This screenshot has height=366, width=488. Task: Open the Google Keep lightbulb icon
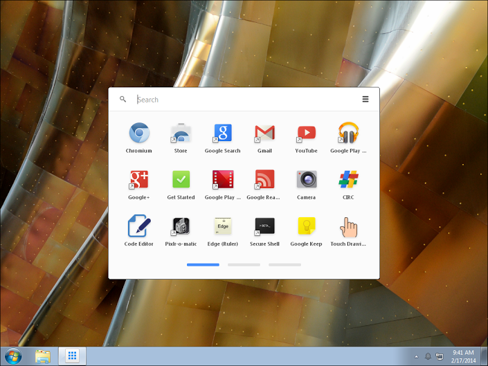[306, 226]
